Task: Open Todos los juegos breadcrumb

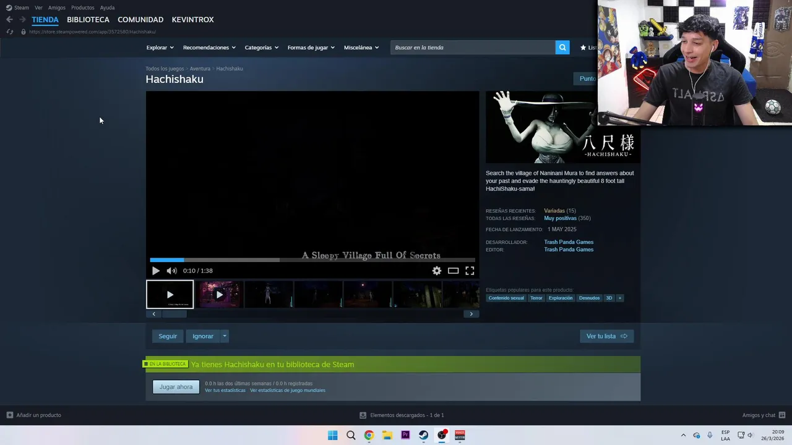Action: tap(165, 69)
